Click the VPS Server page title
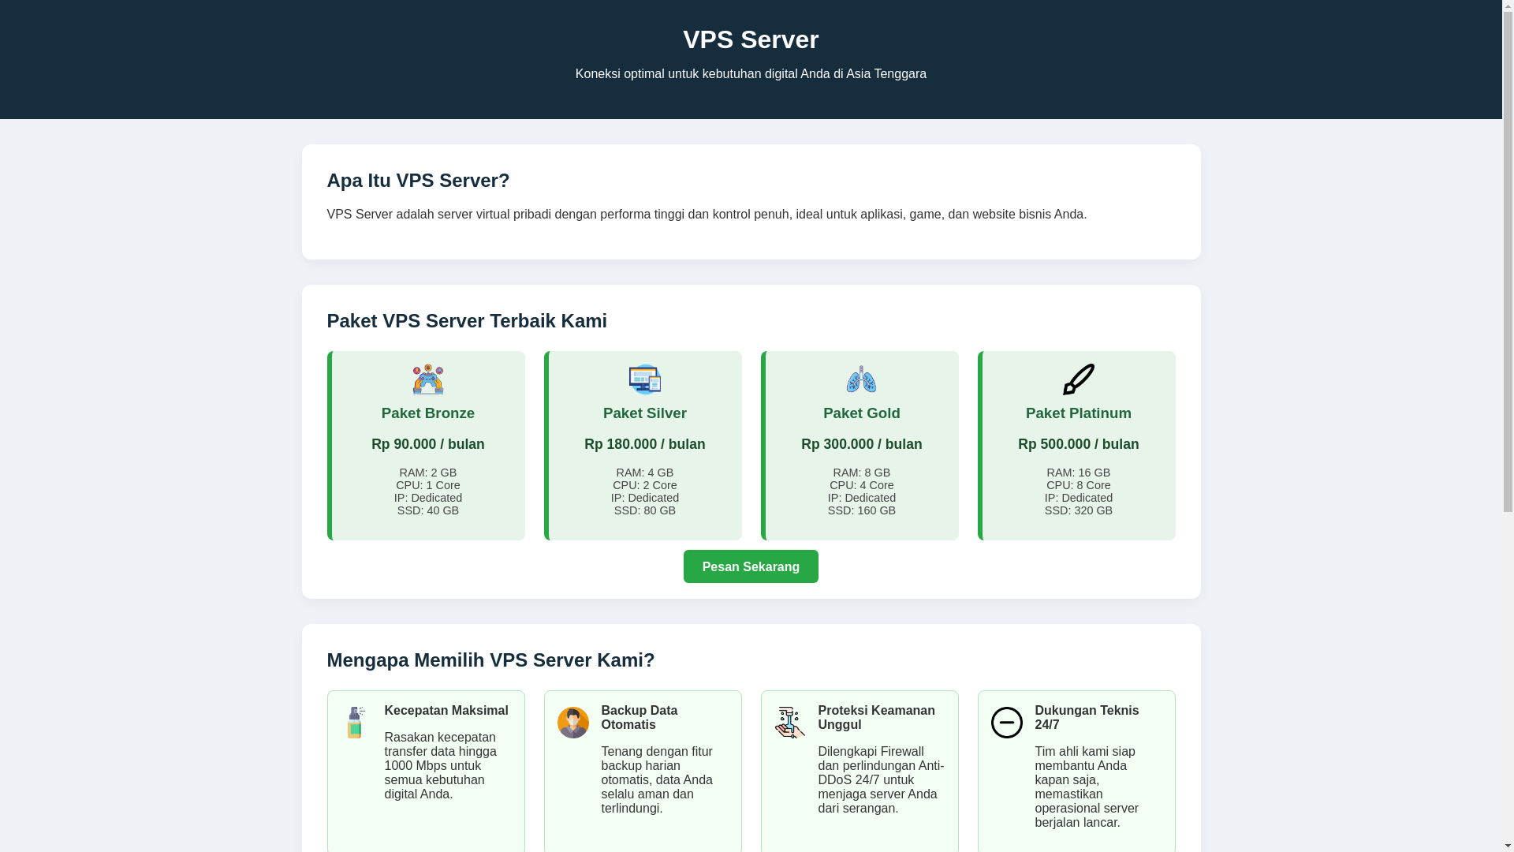1514x852 pixels. [751, 39]
